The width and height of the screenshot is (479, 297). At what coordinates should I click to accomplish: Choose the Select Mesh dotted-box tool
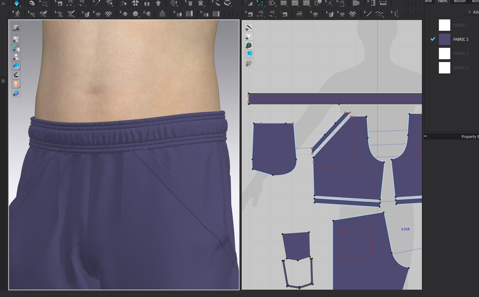coord(44,3)
